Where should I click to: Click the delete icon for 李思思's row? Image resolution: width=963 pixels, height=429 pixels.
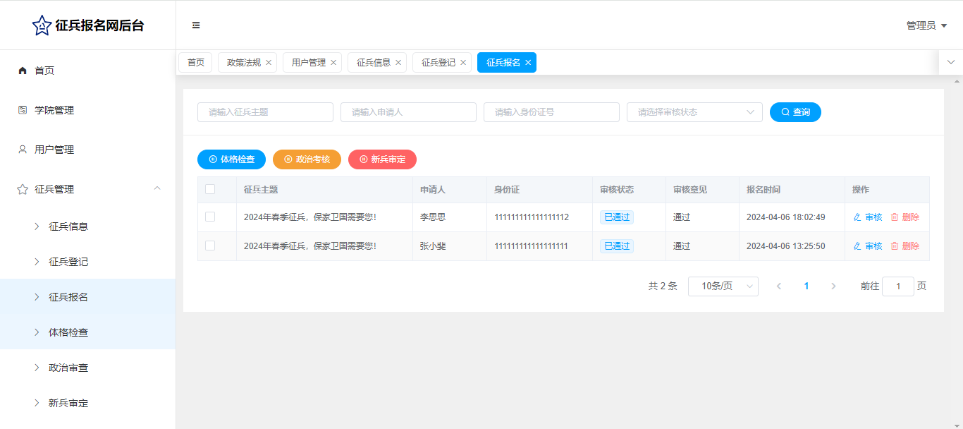[x=895, y=217]
